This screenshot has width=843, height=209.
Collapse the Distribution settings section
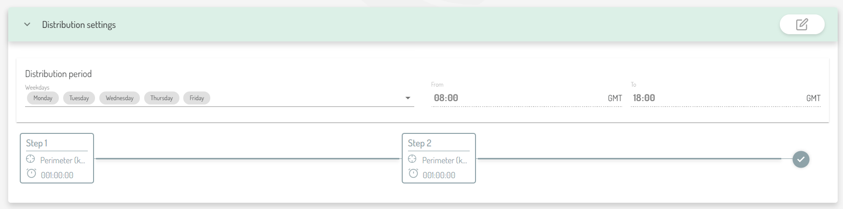27,25
